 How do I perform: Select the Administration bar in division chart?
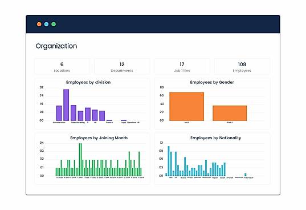59,113
